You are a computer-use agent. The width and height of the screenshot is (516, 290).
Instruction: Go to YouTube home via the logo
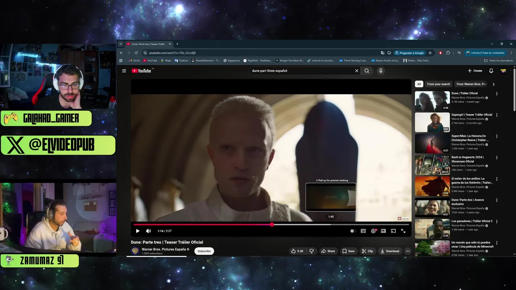click(x=141, y=71)
